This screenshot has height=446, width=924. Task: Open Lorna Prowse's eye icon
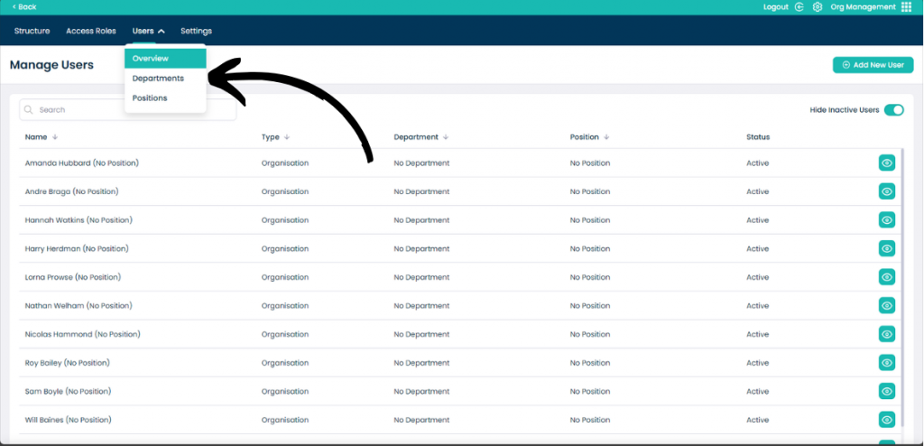pyautogui.click(x=886, y=276)
